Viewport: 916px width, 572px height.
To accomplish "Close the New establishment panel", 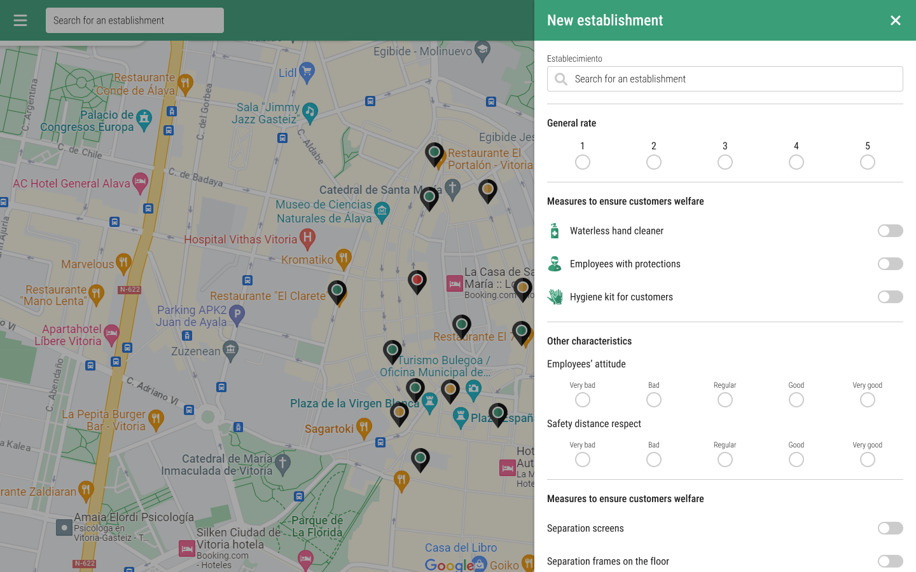I will tap(896, 20).
